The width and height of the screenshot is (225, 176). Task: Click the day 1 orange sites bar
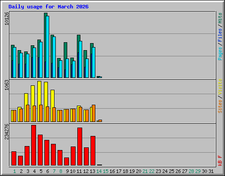click(x=15, y=116)
